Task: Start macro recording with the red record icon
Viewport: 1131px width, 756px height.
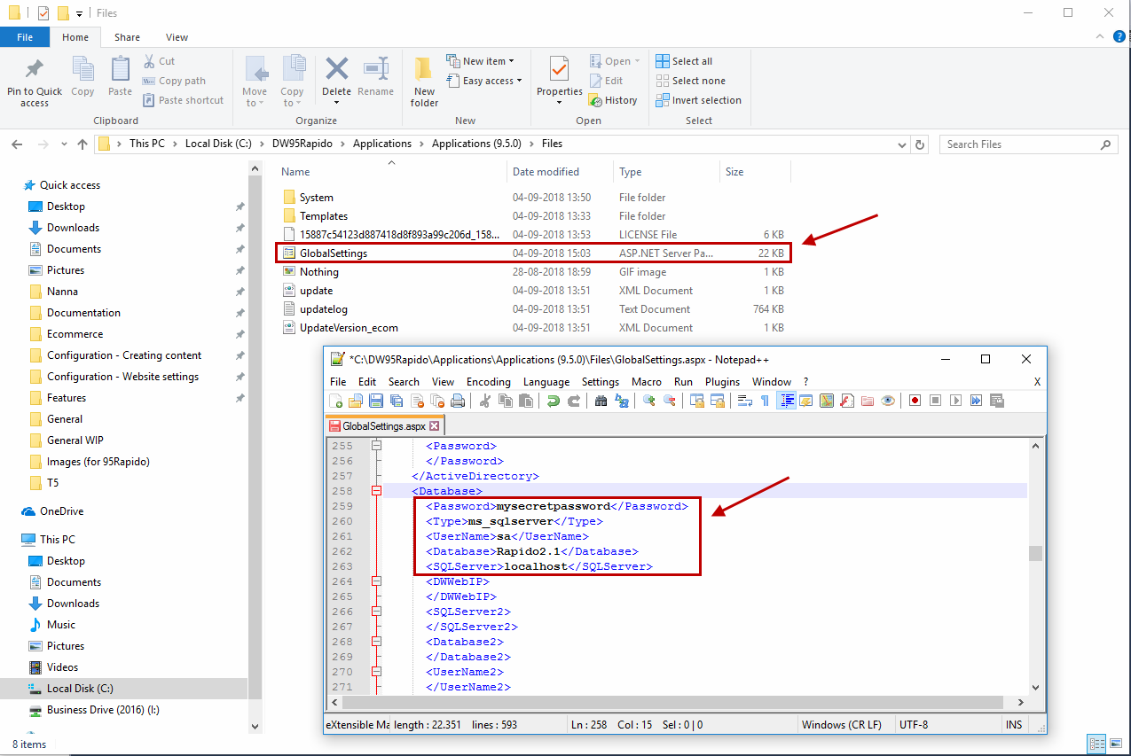Action: point(915,401)
